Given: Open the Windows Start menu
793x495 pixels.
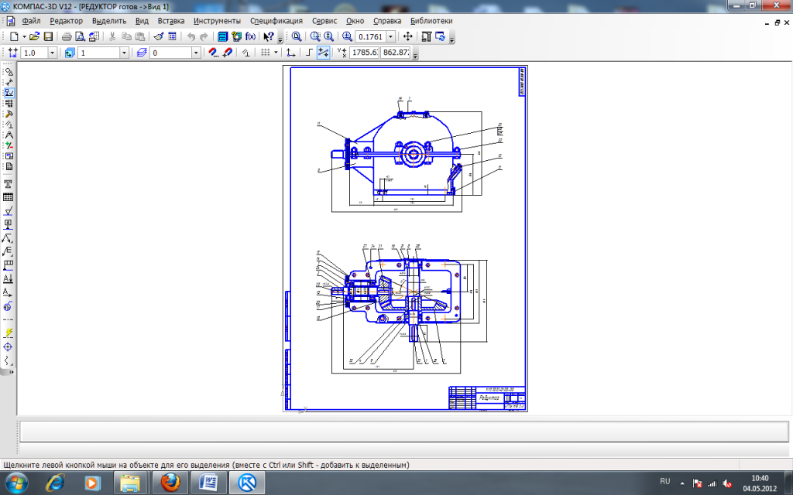Looking at the screenshot, I should coord(16,483).
